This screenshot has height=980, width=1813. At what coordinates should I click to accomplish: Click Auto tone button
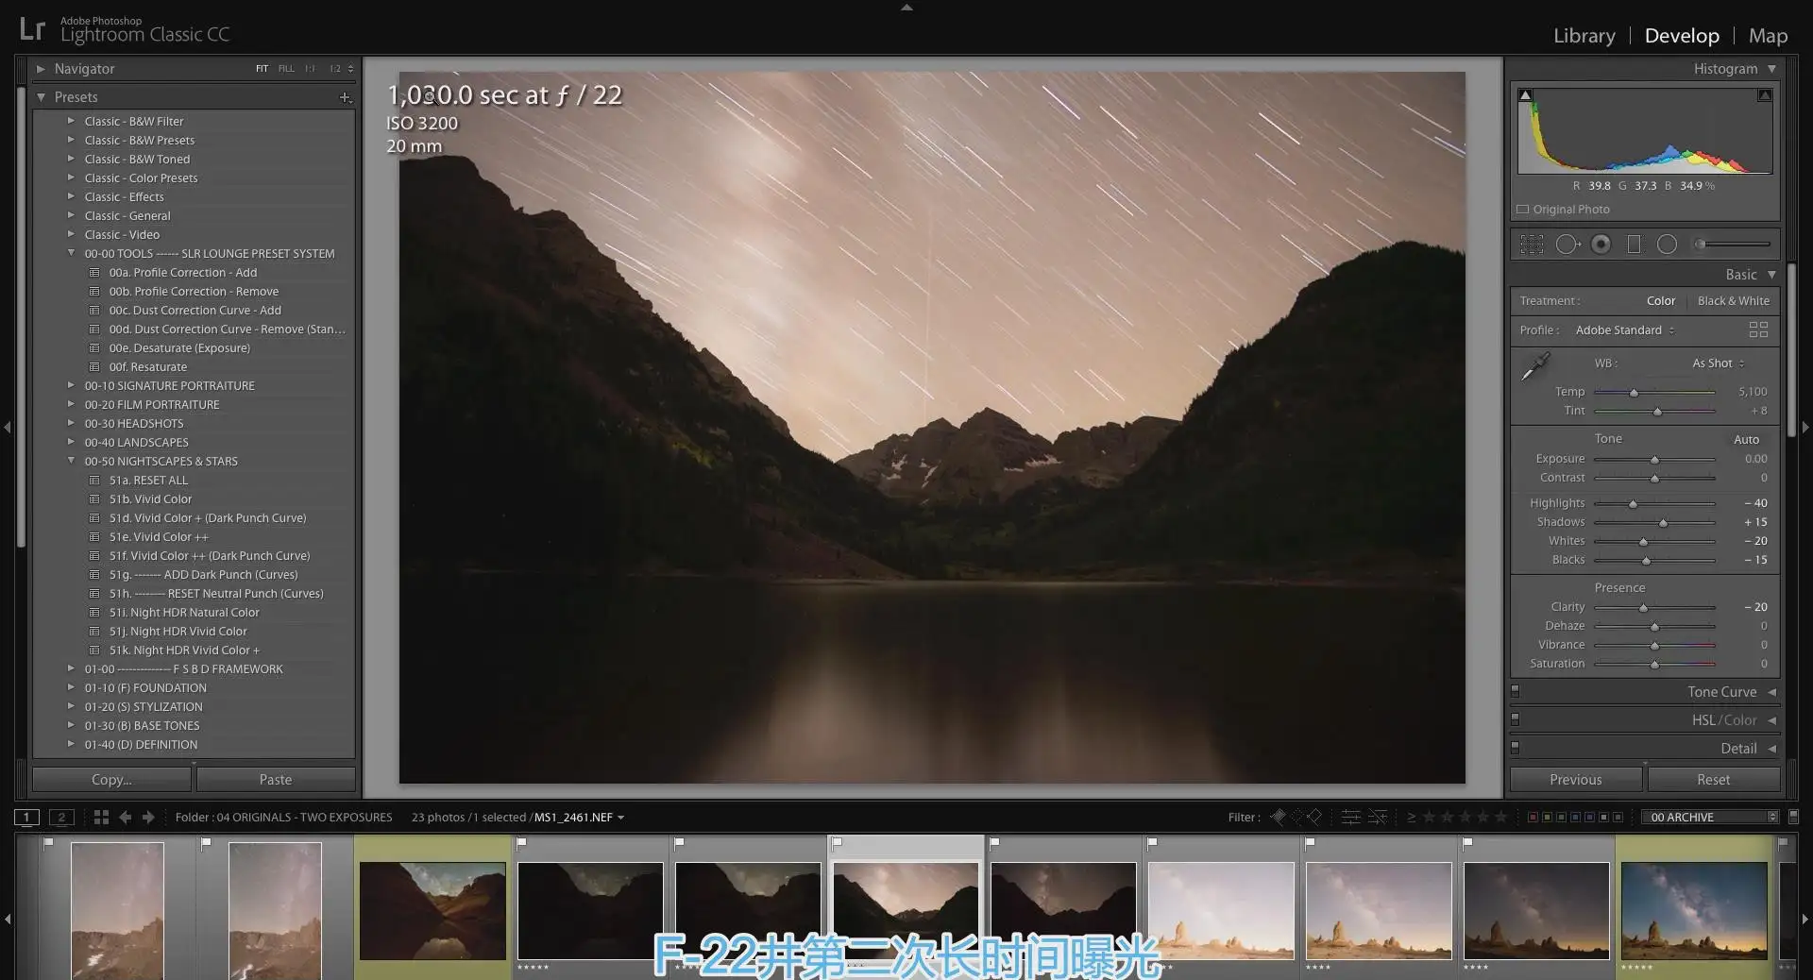coord(1746,440)
